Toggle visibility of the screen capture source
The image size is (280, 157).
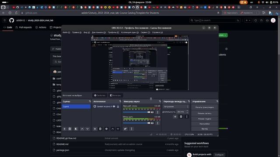114,106
